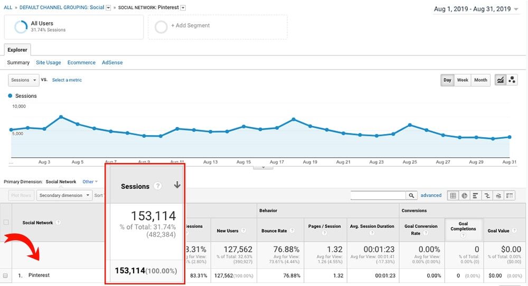Open the Sessions metric dropdown

pyautogui.click(x=24, y=80)
